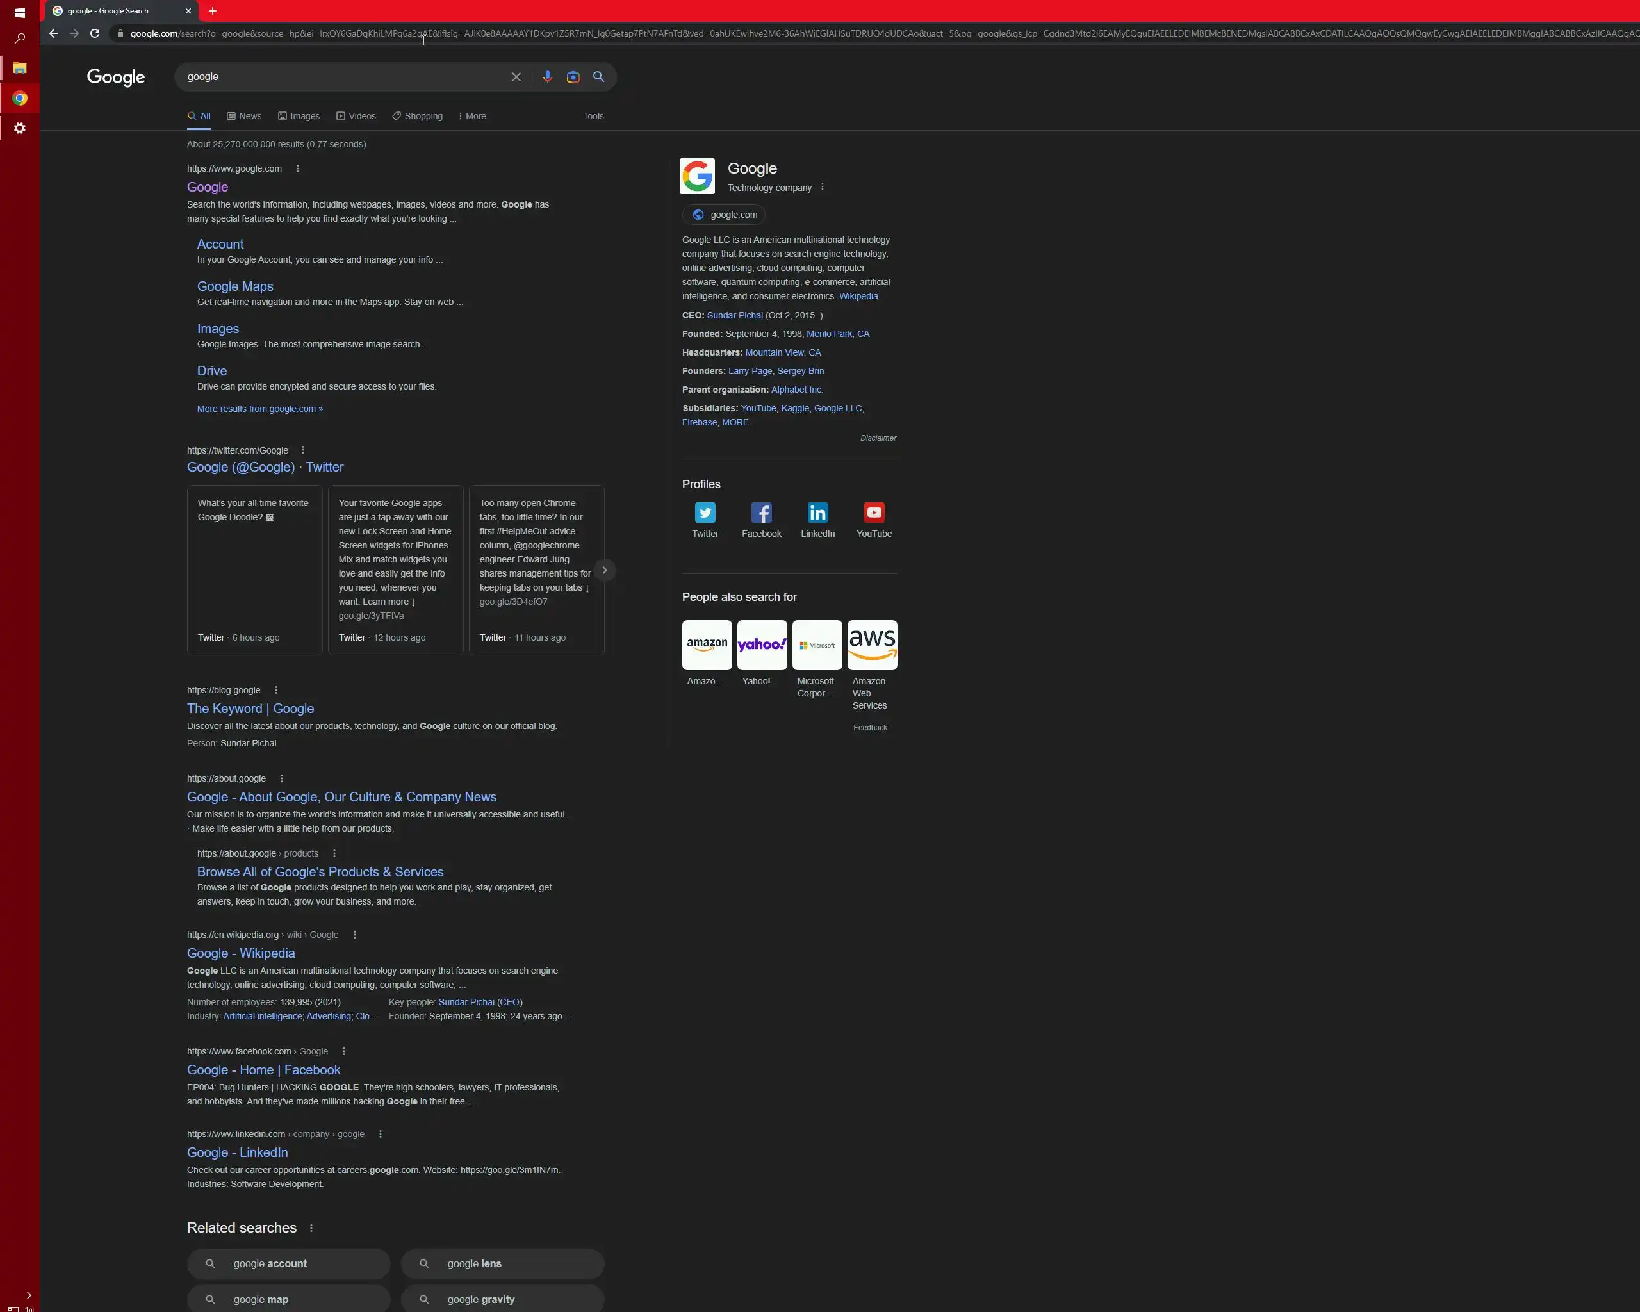The height and width of the screenshot is (1312, 1640).
Task: Click the google search input field
Action: (x=342, y=77)
